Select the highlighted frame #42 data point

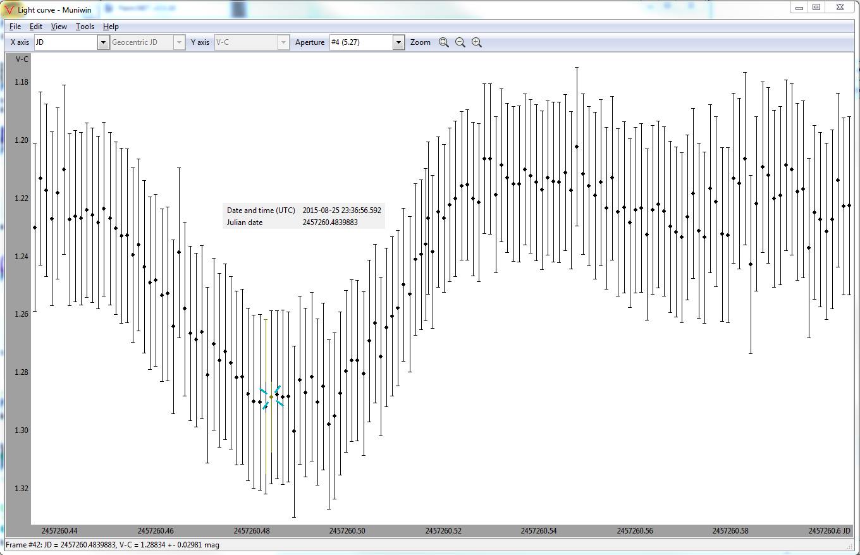coord(271,397)
